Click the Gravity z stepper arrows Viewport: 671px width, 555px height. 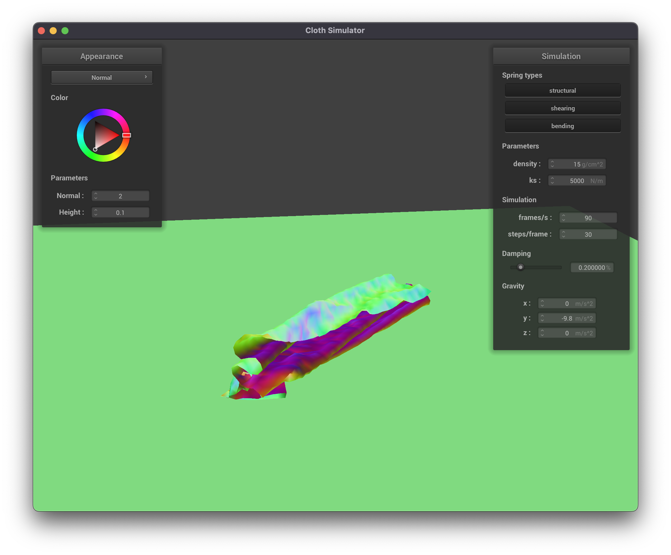542,333
